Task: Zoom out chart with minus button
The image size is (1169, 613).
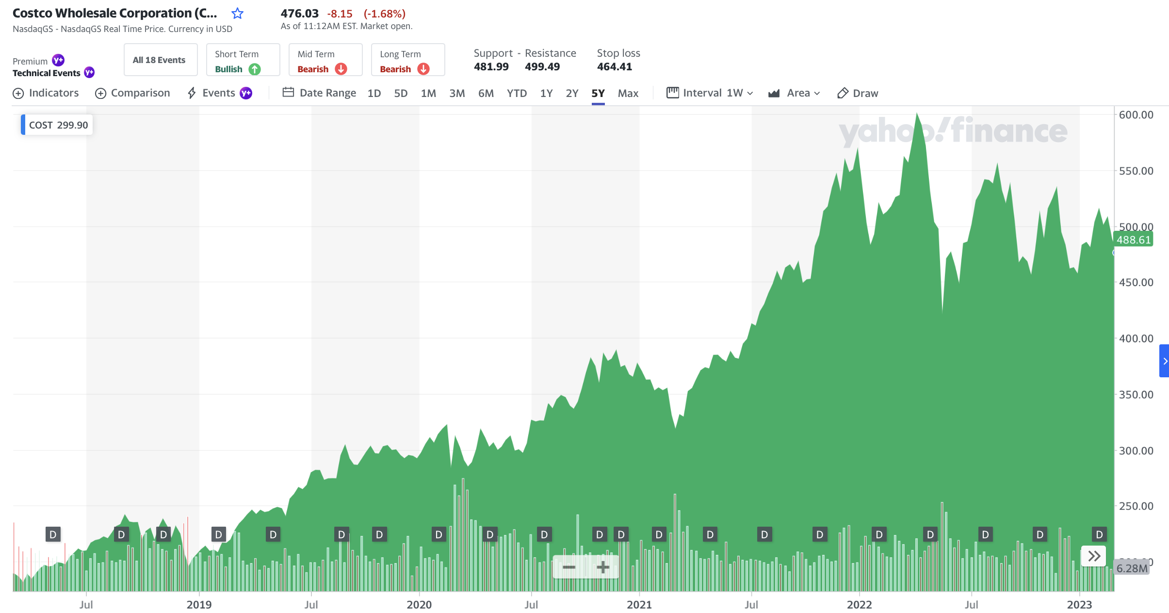Action: pyautogui.click(x=569, y=567)
